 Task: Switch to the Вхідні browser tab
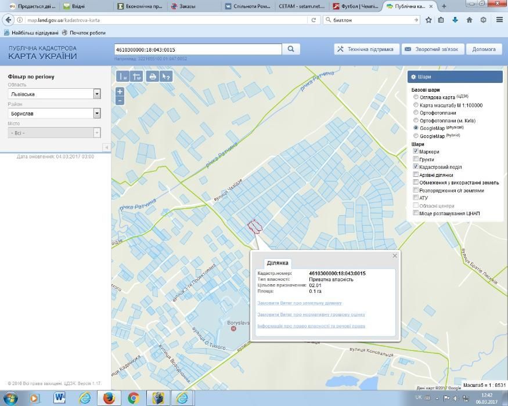(x=86, y=6)
